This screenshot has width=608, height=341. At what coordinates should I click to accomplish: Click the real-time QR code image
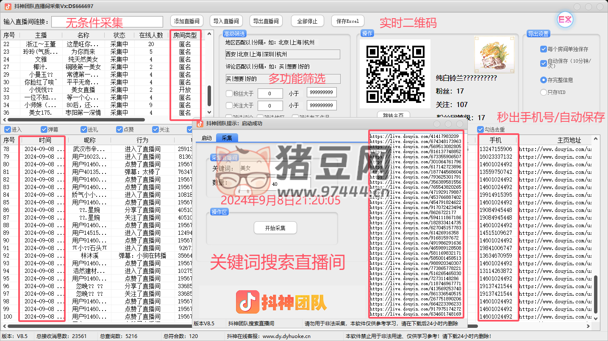(395, 74)
